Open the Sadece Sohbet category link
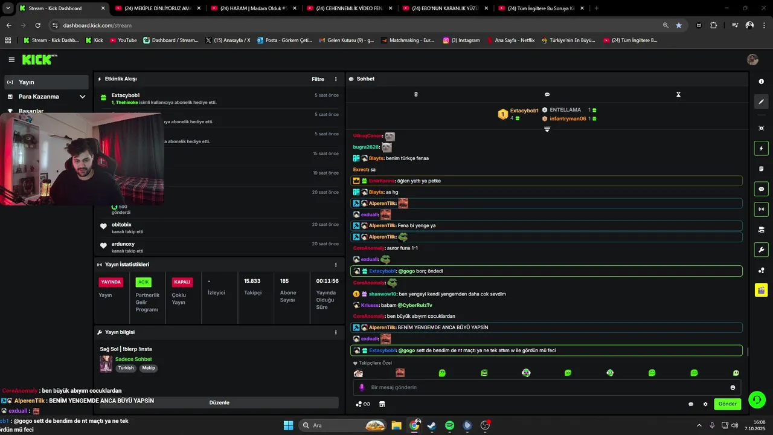The width and height of the screenshot is (773, 435). (133, 359)
